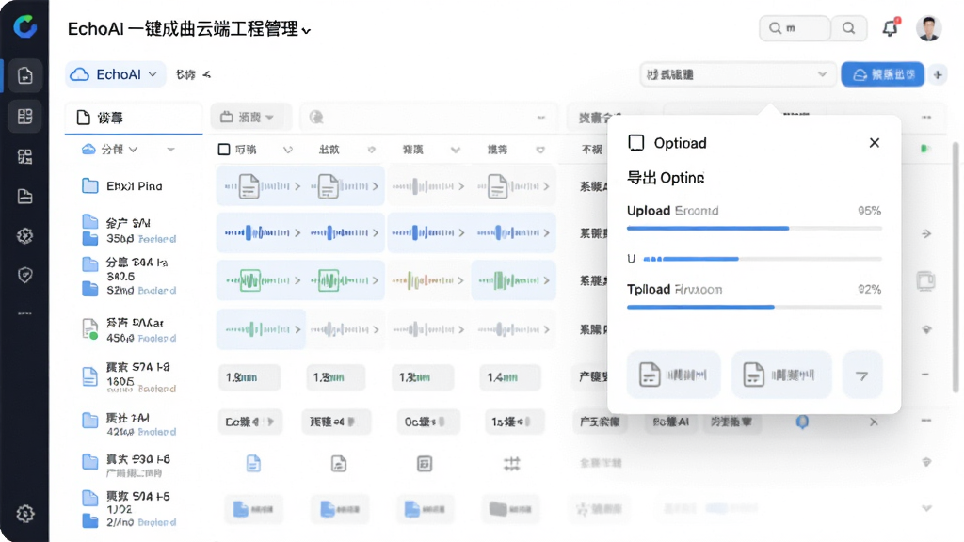The height and width of the screenshot is (542, 964).
Task: Click the EchoAI swirl logo
Action: [x=25, y=25]
